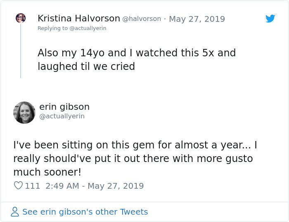Open Kristina Halvorson's small profile avatar
Viewport: 289px width, 222px height.
point(21,18)
